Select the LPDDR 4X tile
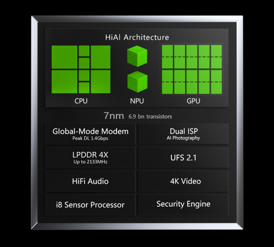 pos(90,157)
